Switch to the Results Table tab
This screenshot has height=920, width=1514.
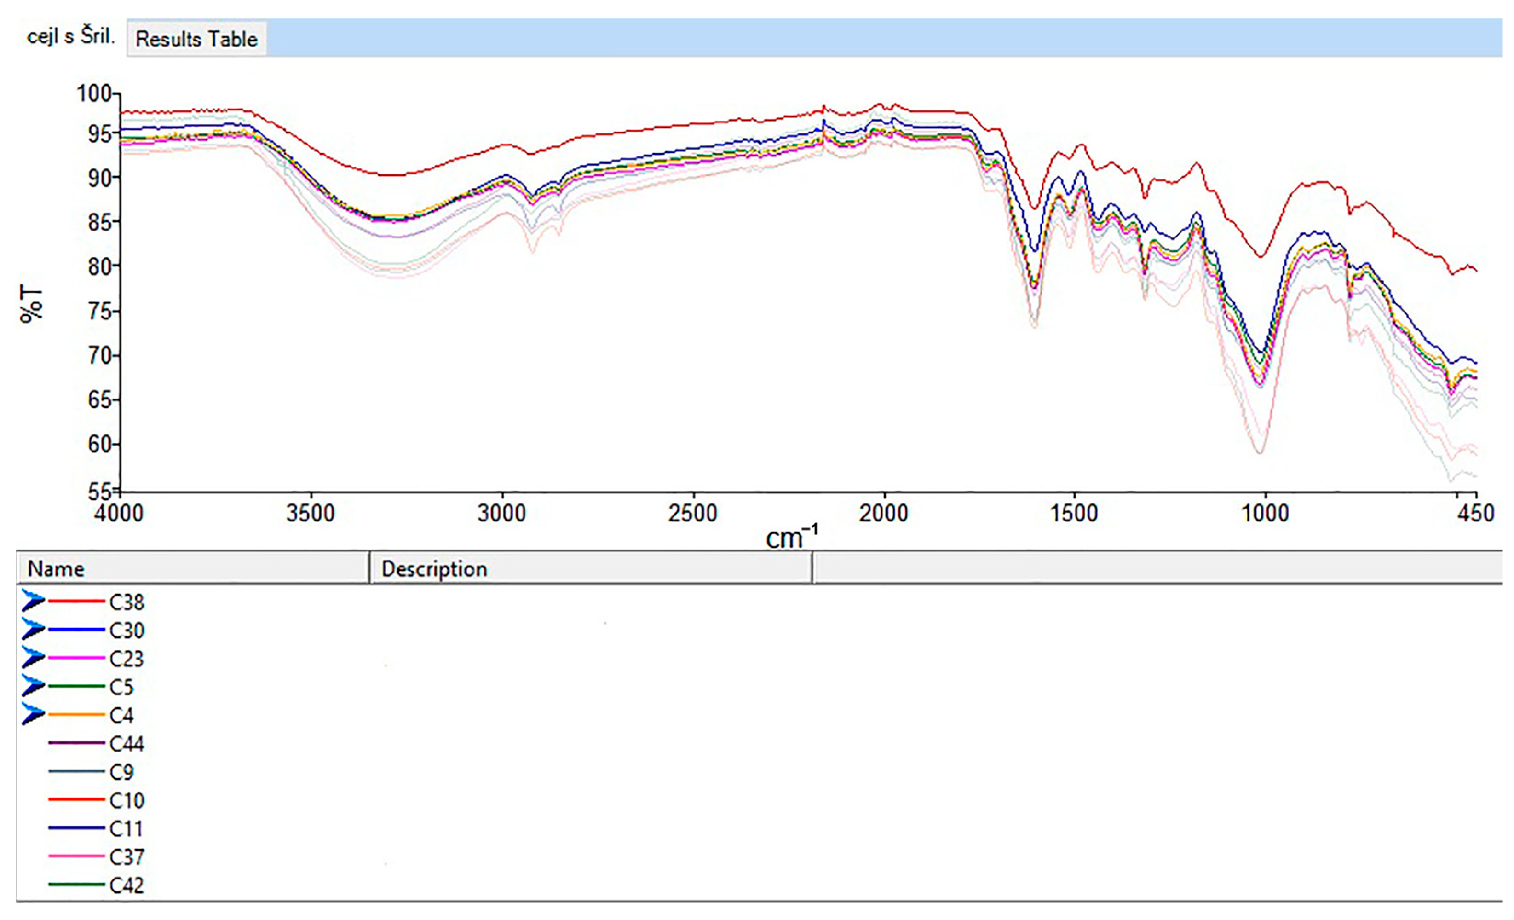point(196,39)
